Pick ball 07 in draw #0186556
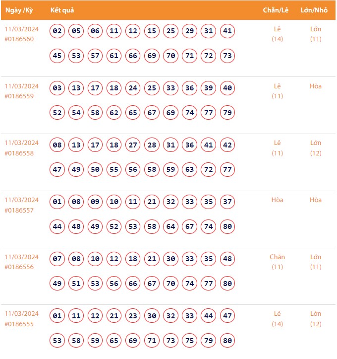 [x=57, y=259]
